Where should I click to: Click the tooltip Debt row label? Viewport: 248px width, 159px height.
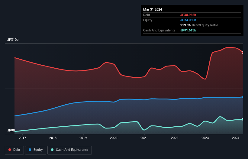[147, 15]
